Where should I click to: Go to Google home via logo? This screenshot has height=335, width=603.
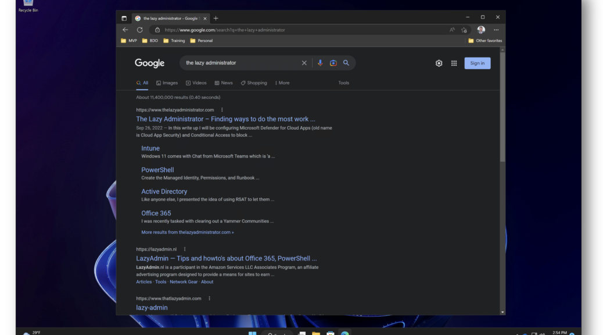[x=150, y=63]
